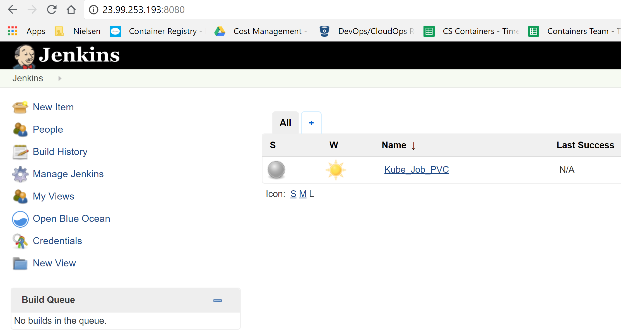The image size is (621, 333).
Task: Sort jobs by Name column
Action: pyautogui.click(x=394, y=145)
